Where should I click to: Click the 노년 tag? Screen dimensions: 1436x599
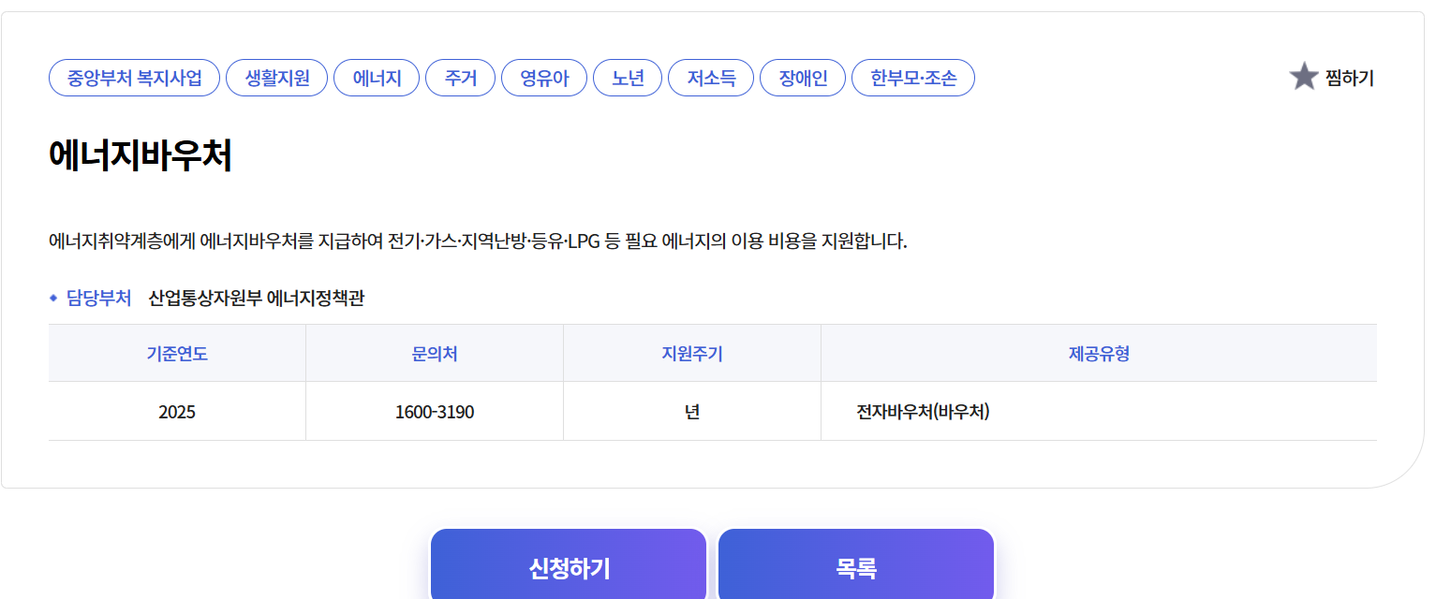click(x=628, y=78)
